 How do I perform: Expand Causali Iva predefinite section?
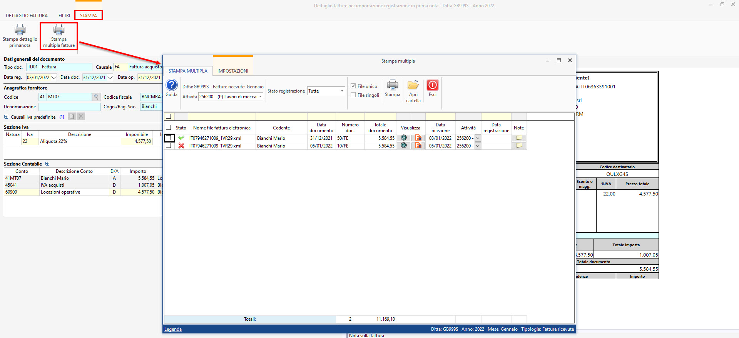pyautogui.click(x=6, y=117)
